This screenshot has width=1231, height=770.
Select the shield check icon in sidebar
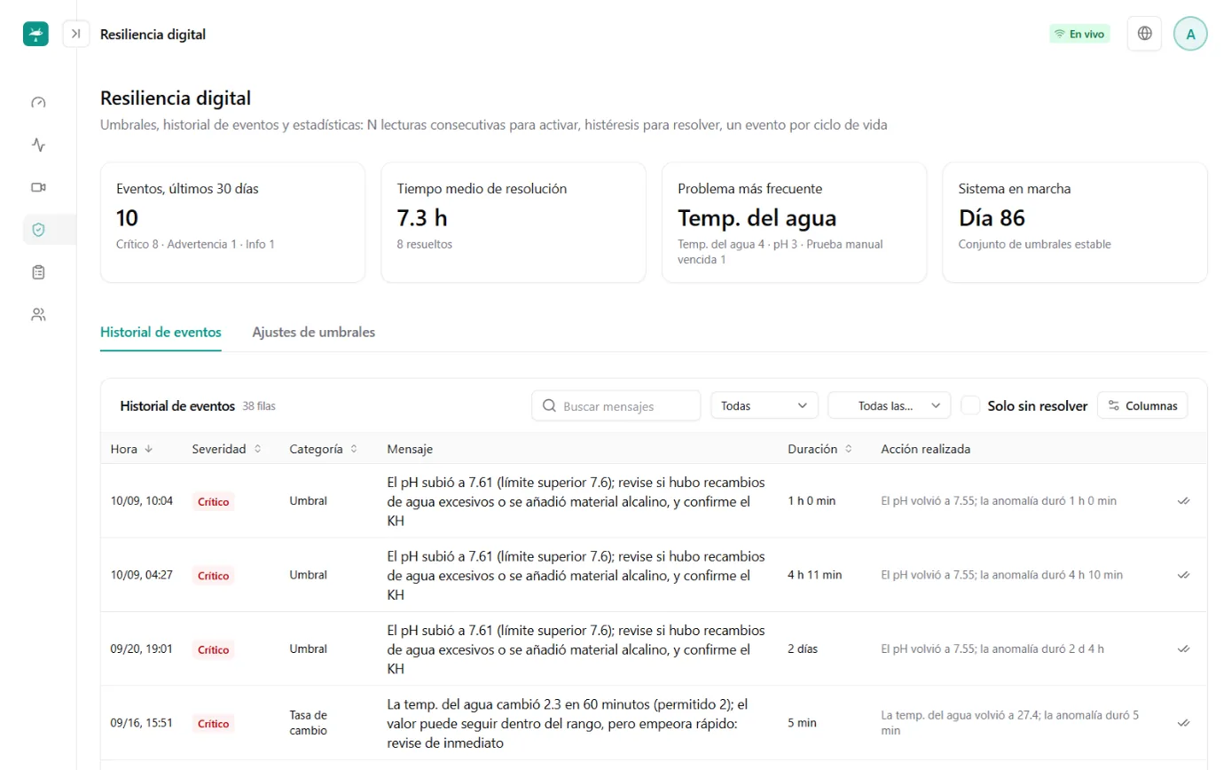point(38,230)
